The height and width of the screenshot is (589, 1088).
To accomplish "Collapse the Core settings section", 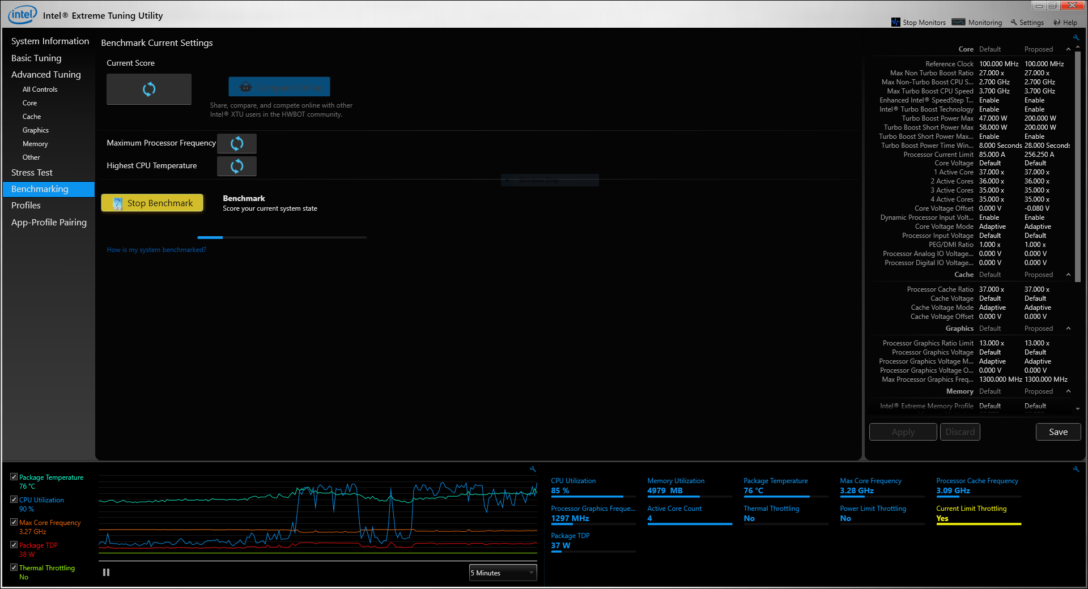I will pos(1068,49).
